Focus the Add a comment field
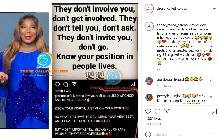The image size is (219, 140). [181, 135]
